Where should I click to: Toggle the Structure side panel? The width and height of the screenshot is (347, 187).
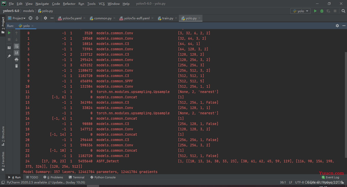pos(3,136)
